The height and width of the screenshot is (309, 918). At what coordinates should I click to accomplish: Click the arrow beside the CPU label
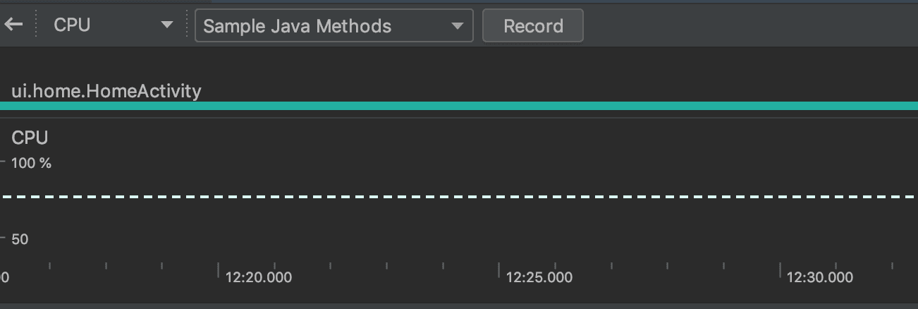[x=167, y=25]
